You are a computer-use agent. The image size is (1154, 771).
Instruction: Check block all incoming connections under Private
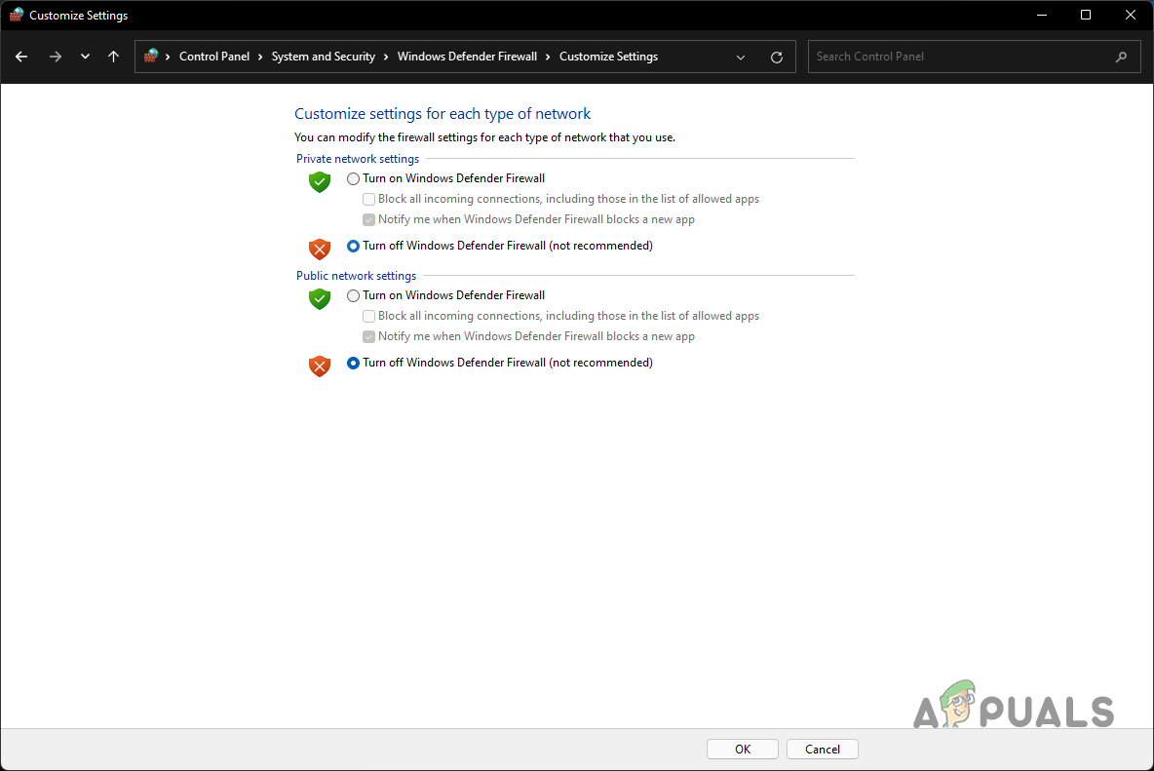[368, 200]
